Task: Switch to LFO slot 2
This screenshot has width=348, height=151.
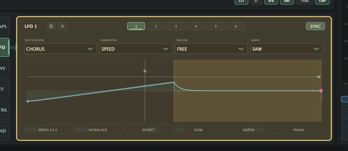Action: point(156,26)
